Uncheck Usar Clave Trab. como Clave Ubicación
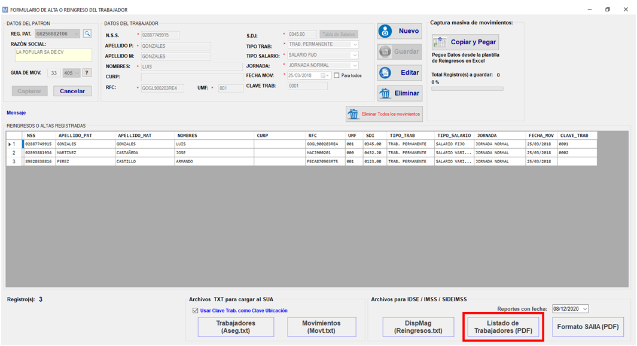The height and width of the screenshot is (346, 637). coord(196,311)
